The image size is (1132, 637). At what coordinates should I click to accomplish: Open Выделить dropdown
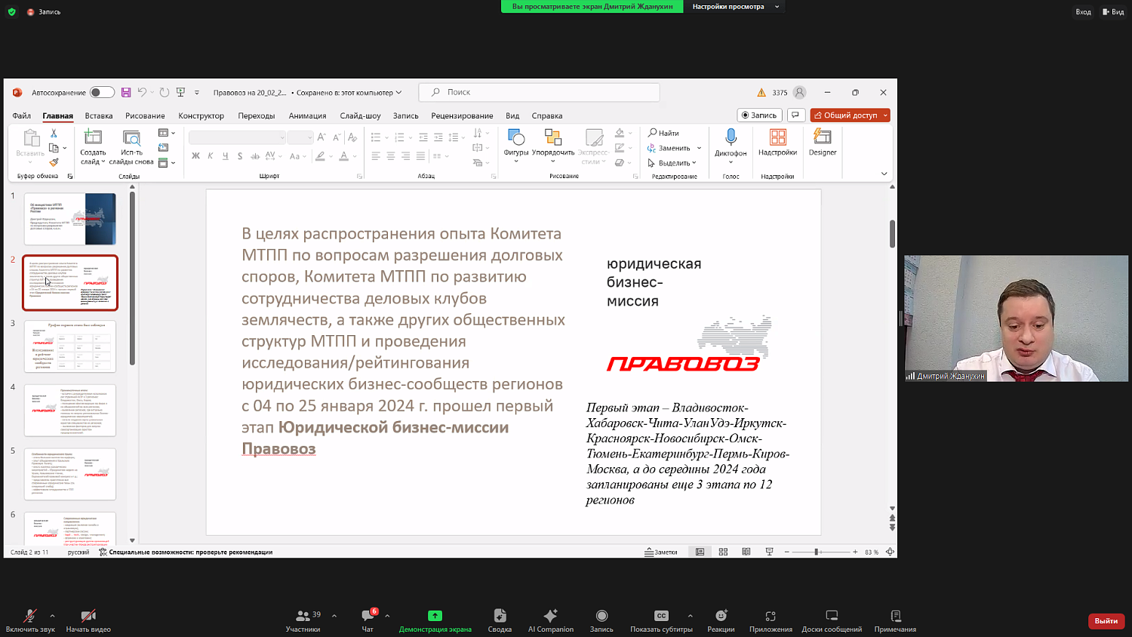pos(672,163)
